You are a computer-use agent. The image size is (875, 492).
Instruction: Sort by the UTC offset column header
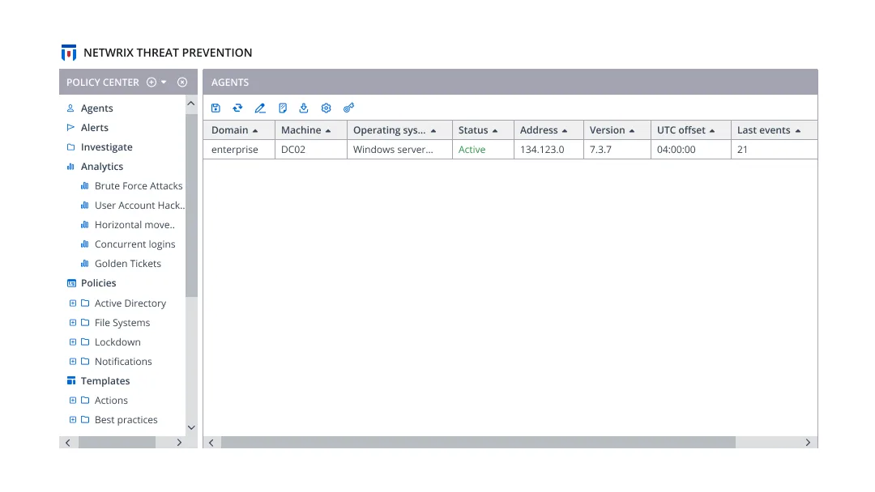coord(691,129)
